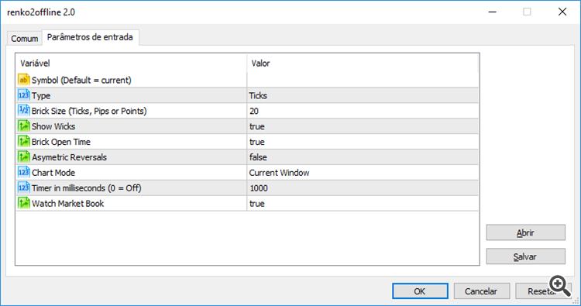
Task: Open the Chart Mode value Current Window
Action: coord(363,173)
